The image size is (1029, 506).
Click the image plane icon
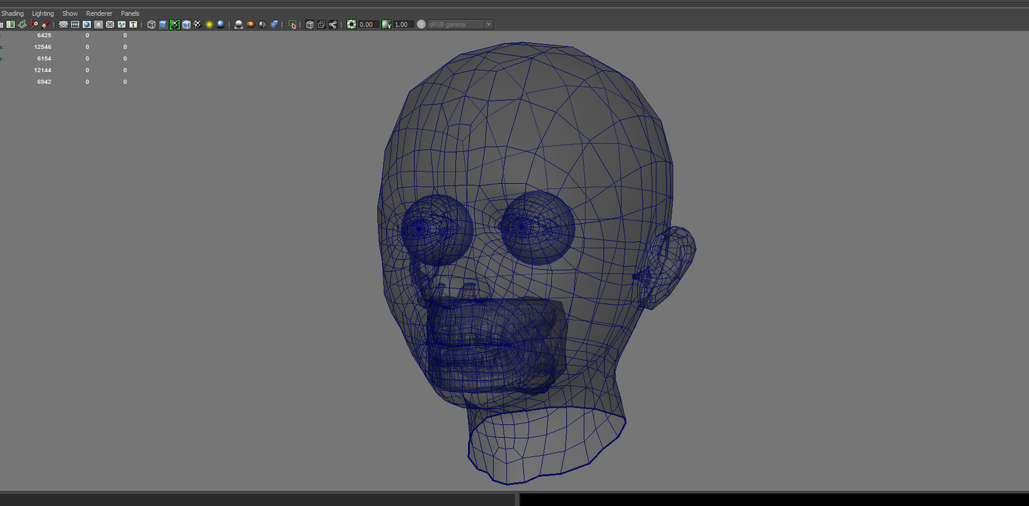22,25
